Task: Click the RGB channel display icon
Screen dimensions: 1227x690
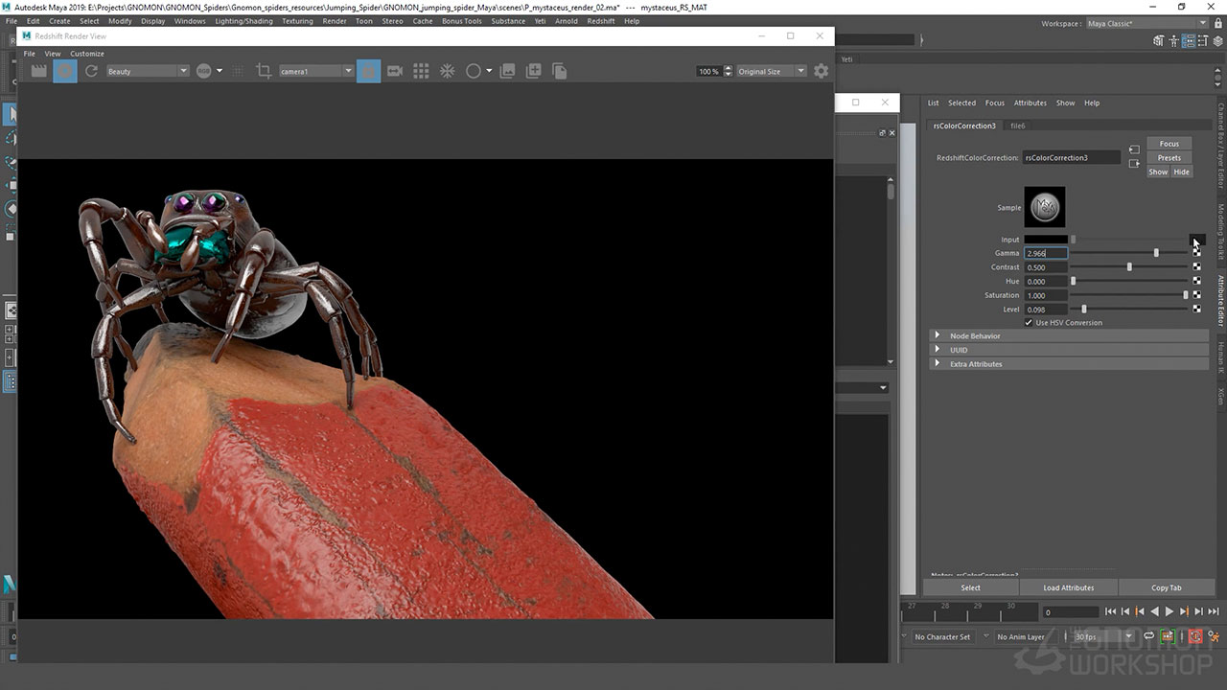Action: (x=203, y=71)
